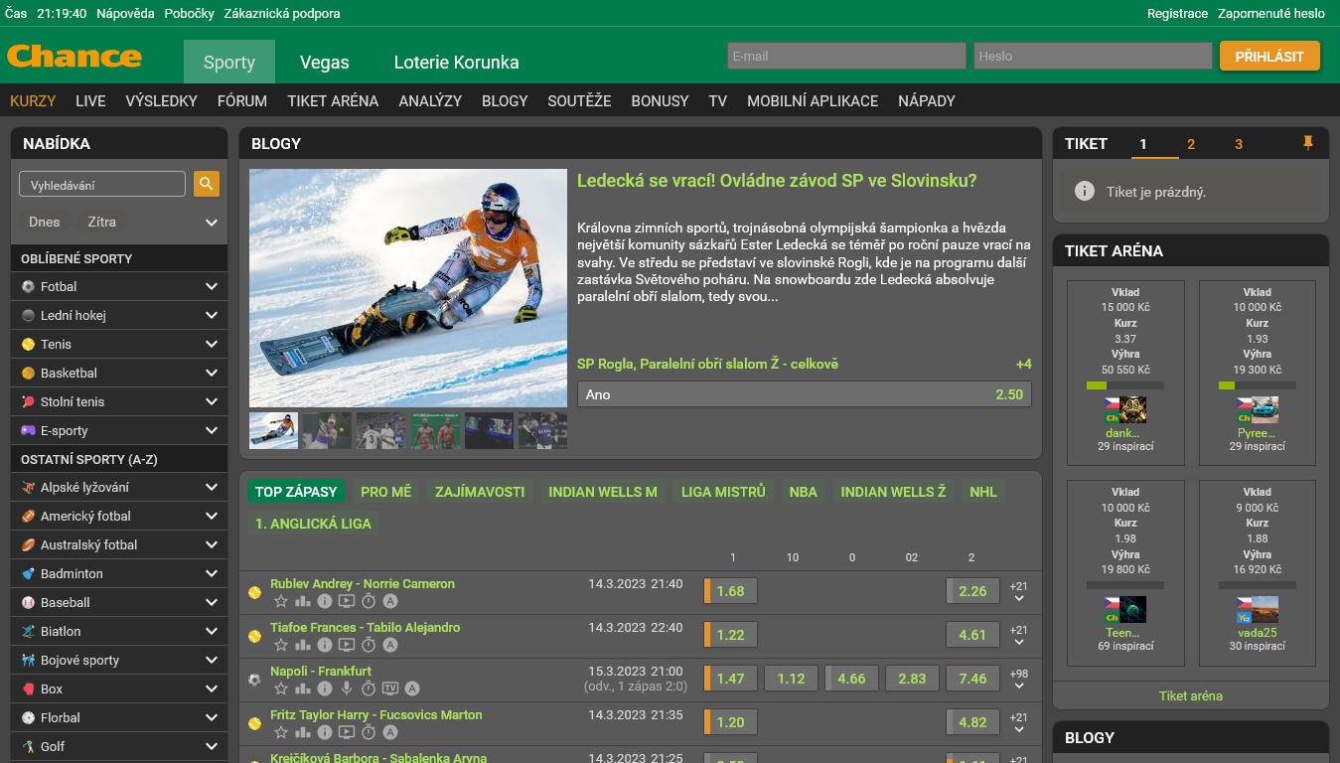The image size is (1340, 763).
Task: Favorite the Tiafoe - Tabilo match star
Action: point(281,645)
